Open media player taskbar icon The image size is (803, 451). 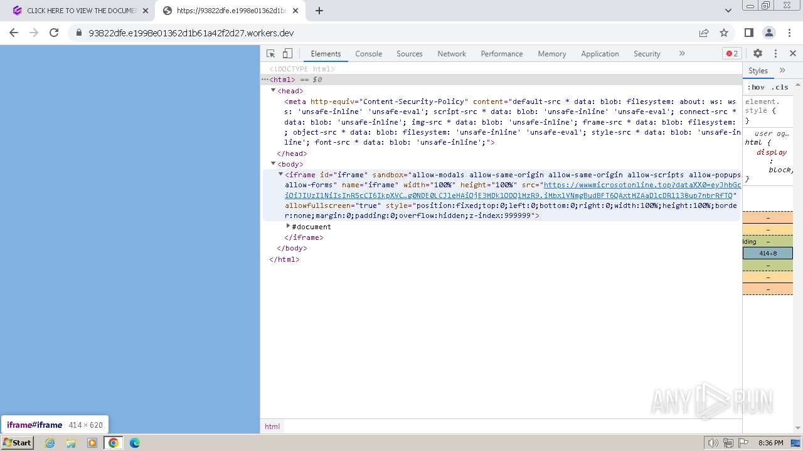tap(92, 443)
